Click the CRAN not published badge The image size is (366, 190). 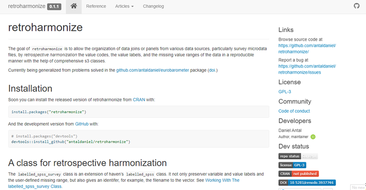click(x=298, y=174)
